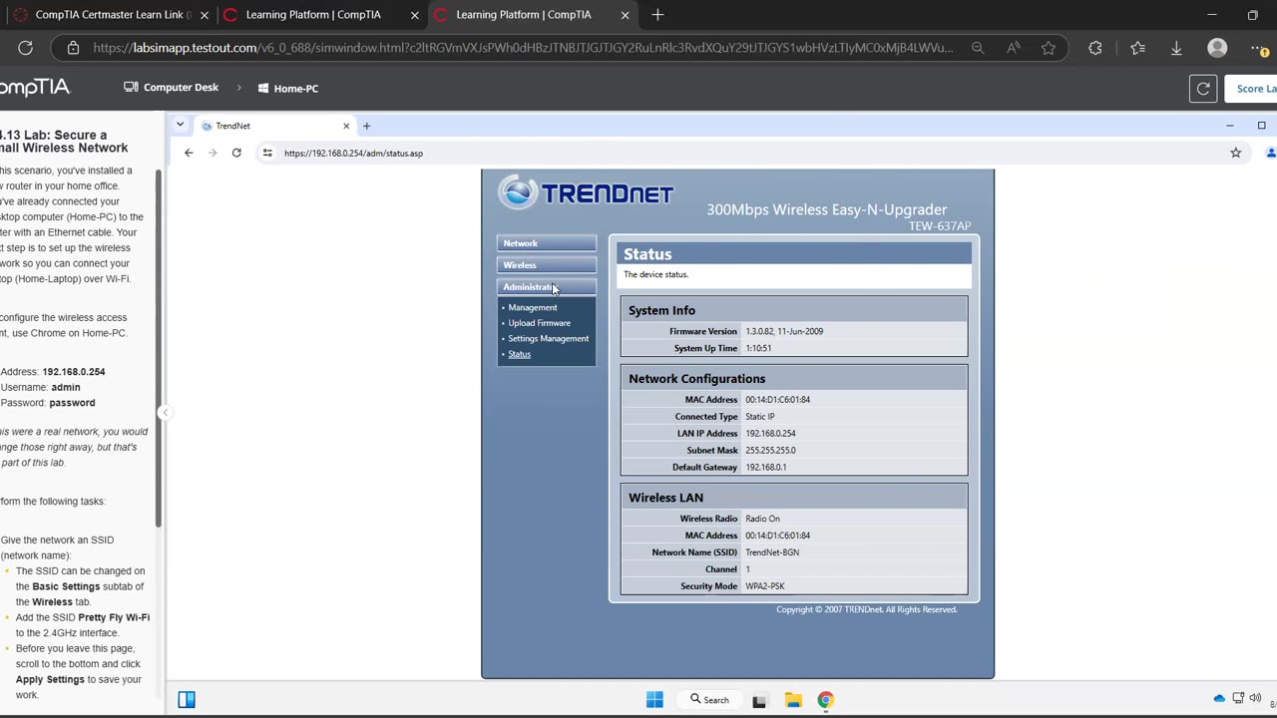Add page to Edge favorites star
The image size is (1277, 718).
1049,48
